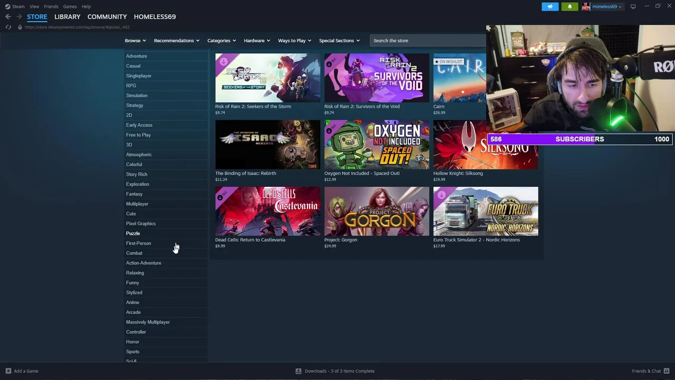Screen dimensions: 675x380
Task: Reload the page with the refresh icon
Action: coord(8,27)
